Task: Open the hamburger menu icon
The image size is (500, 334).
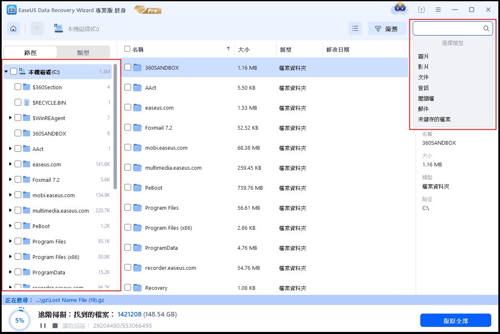Action: [x=438, y=9]
